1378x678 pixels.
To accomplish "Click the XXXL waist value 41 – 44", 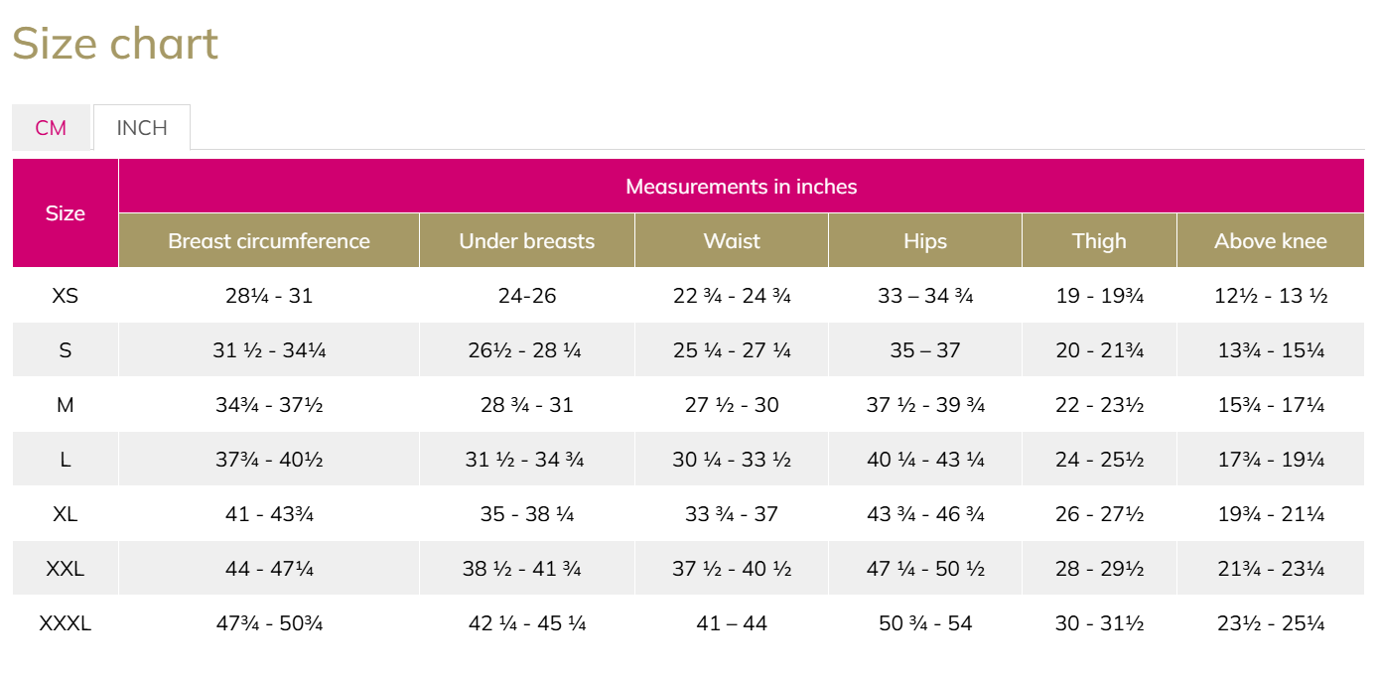I will pyautogui.click(x=732, y=623).
